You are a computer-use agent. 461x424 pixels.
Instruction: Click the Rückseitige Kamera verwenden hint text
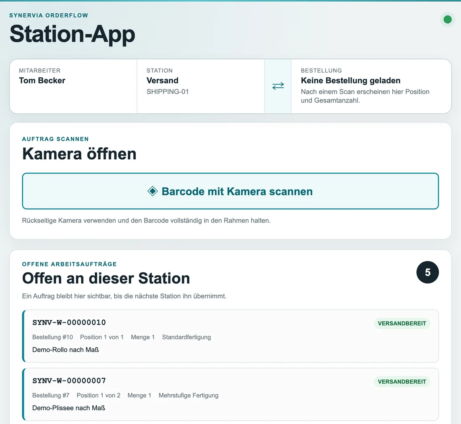(146, 220)
